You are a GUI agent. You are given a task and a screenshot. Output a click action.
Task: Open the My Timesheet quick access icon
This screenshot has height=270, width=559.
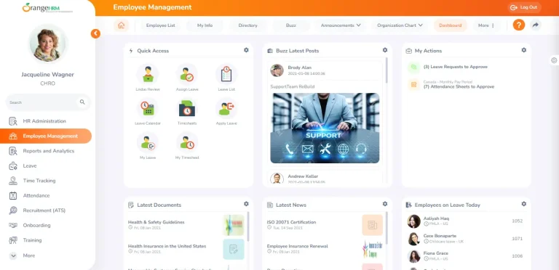click(x=187, y=142)
